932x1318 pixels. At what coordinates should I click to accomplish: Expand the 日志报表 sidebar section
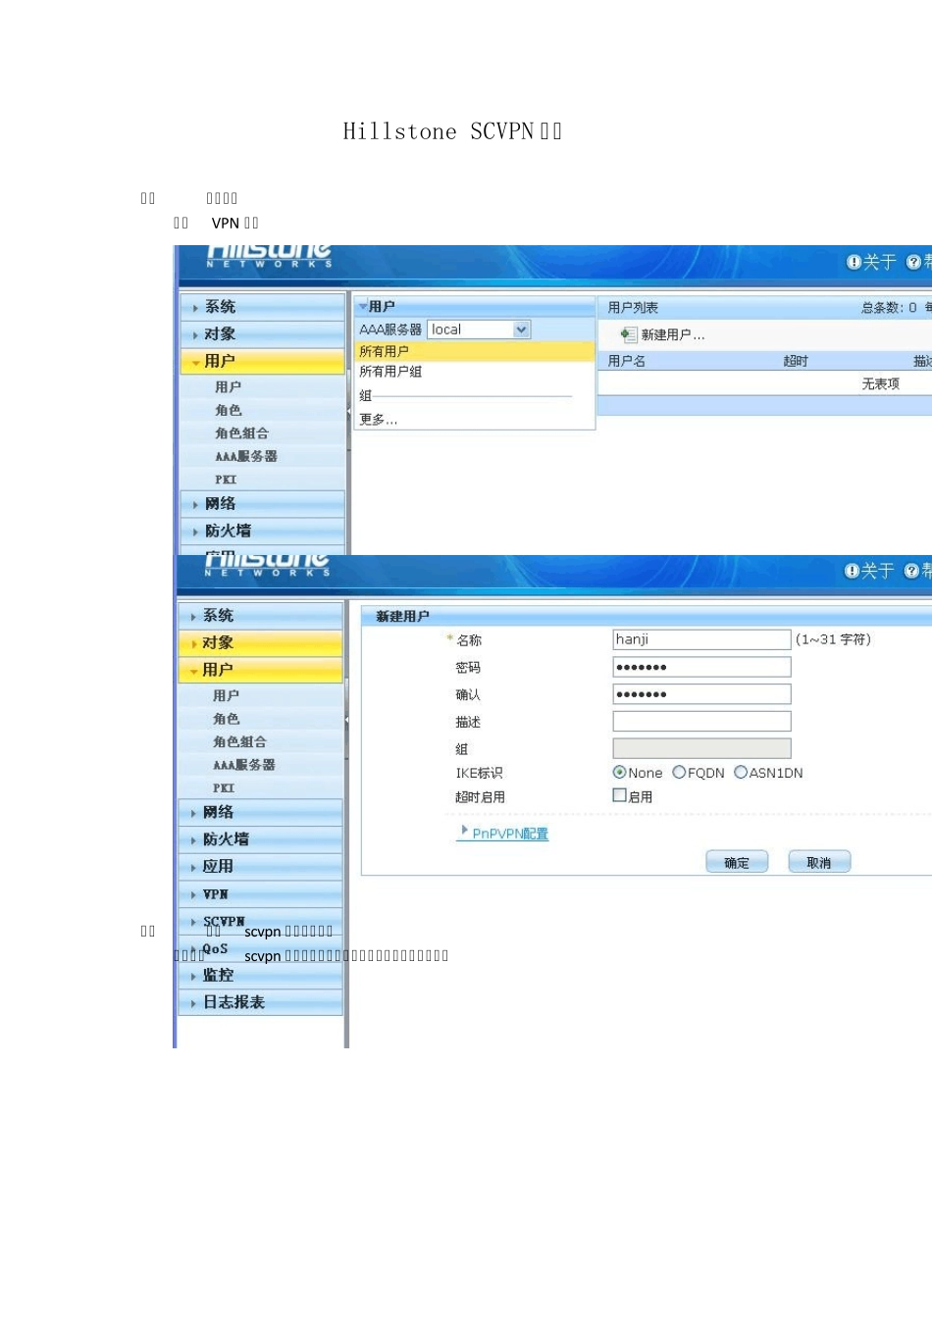pos(261,1002)
